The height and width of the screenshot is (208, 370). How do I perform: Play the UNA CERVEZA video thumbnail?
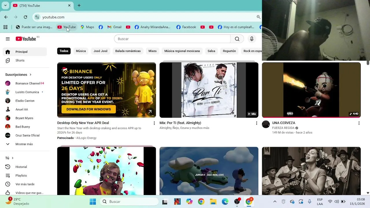311,90
